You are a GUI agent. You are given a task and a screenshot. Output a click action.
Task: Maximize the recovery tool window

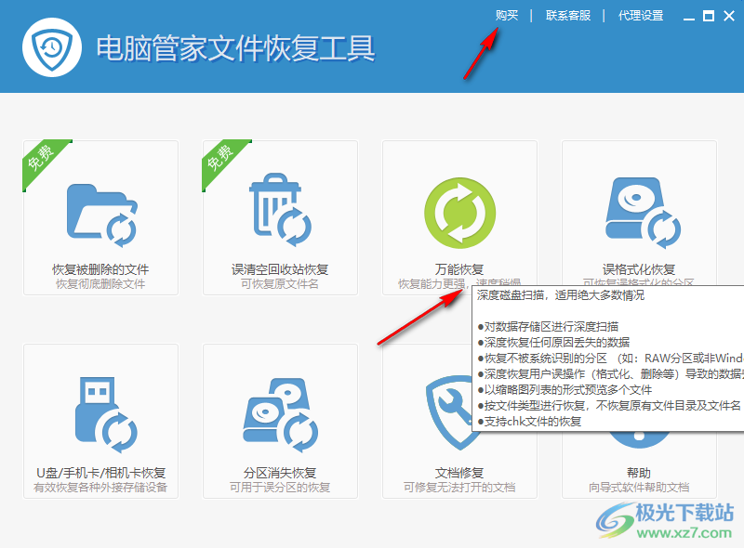(709, 16)
